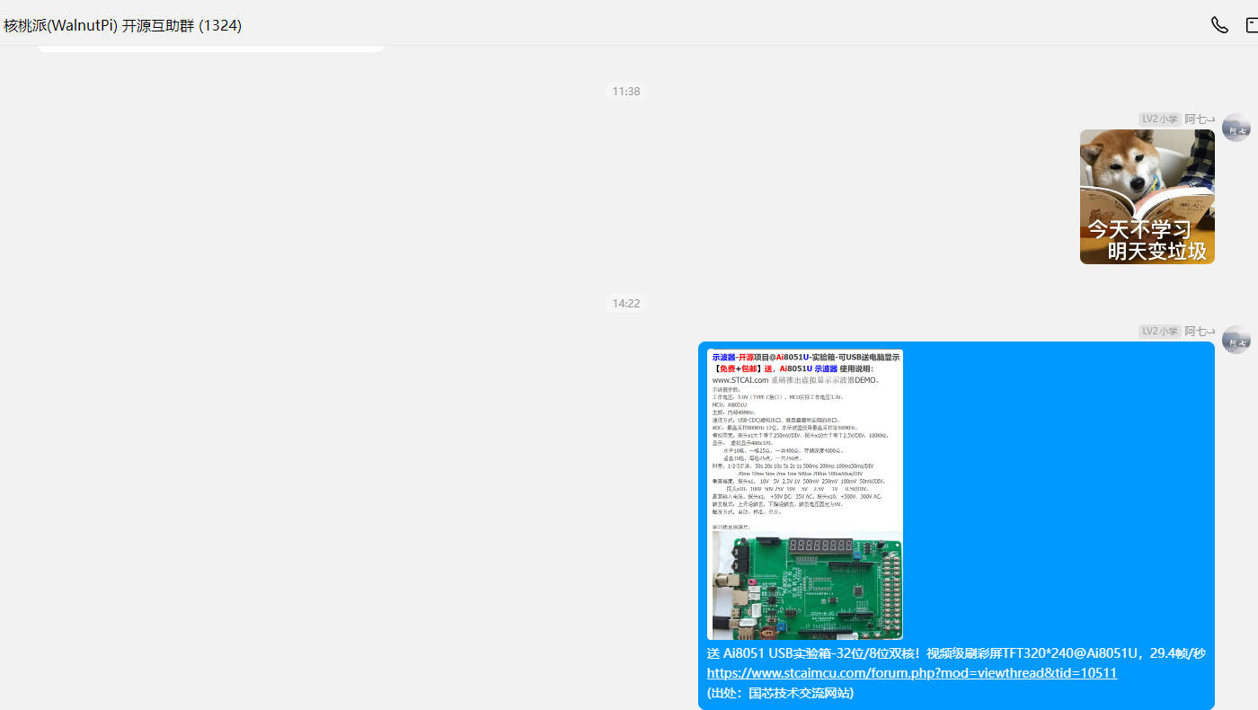Click the LV2 小学 badge above the blue message

[x=1159, y=331]
